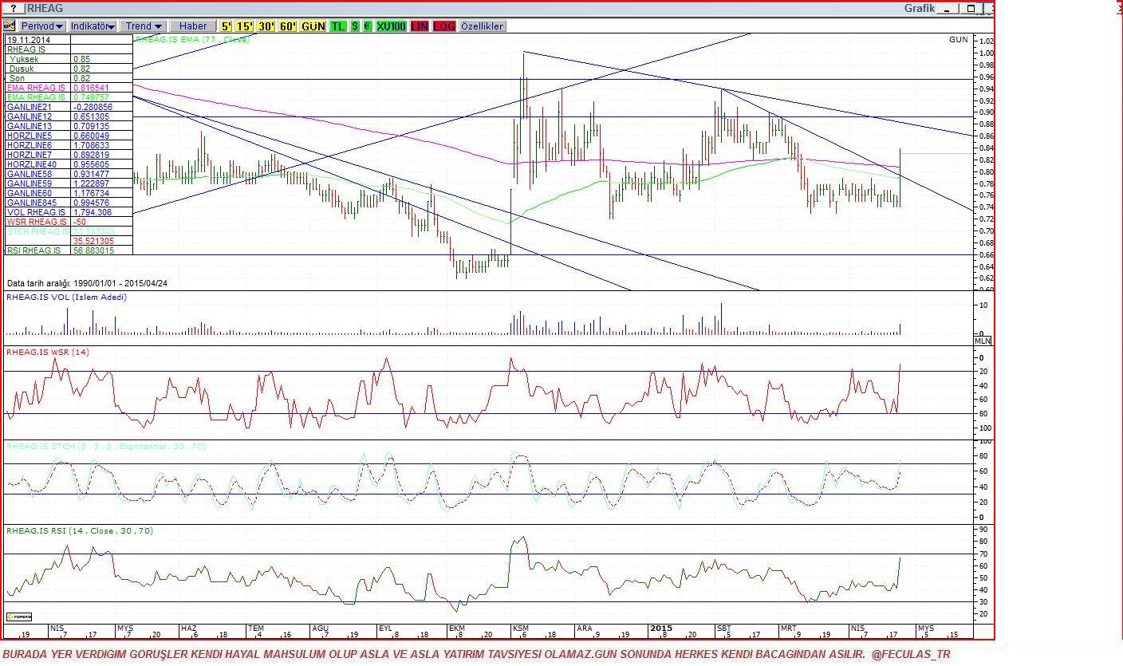Click the MLN volume unit label
The width and height of the screenshot is (1123, 666).
click(x=983, y=341)
